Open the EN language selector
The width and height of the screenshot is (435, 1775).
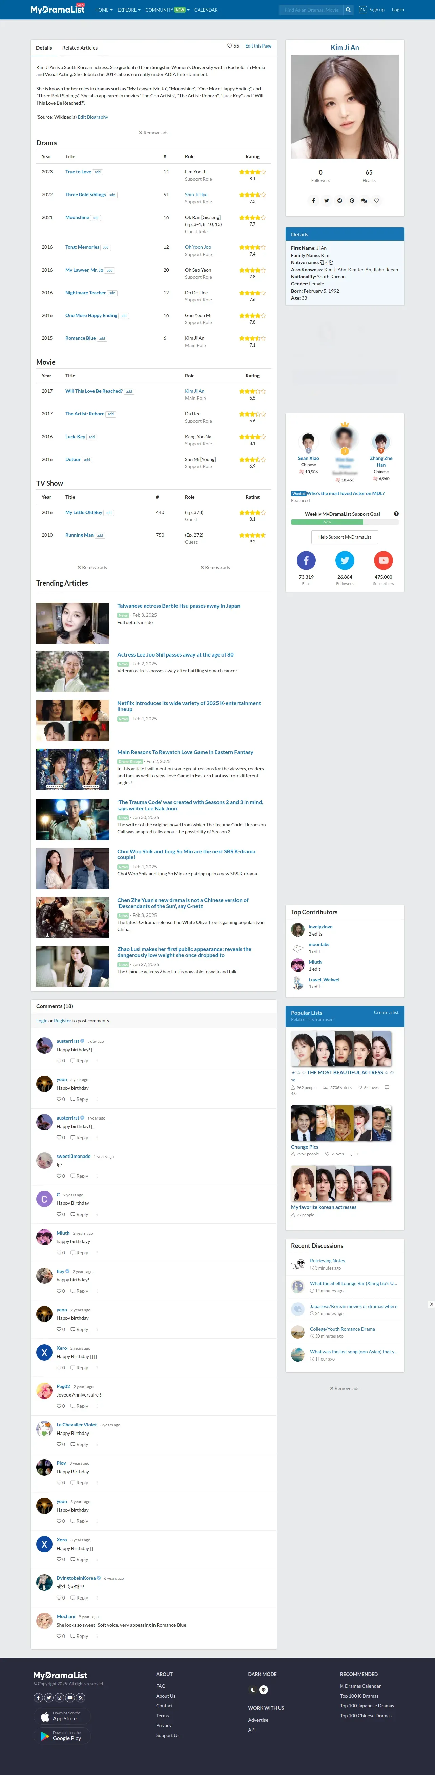coord(363,10)
